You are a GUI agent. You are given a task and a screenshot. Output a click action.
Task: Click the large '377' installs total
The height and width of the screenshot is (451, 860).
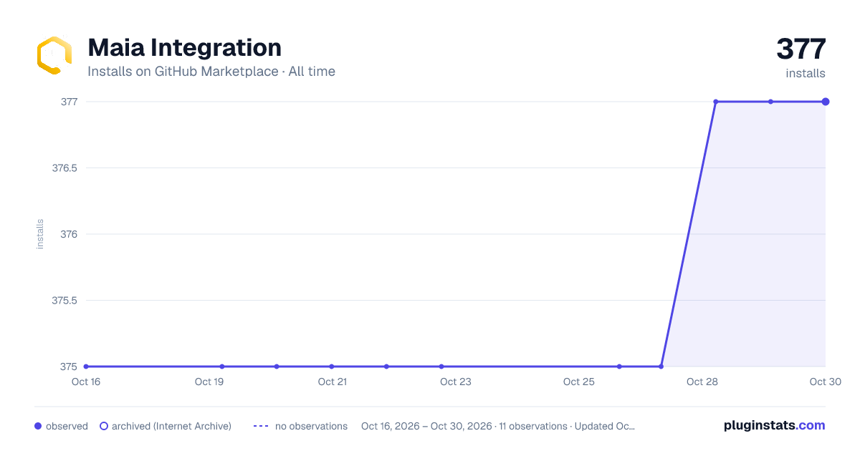pos(801,49)
